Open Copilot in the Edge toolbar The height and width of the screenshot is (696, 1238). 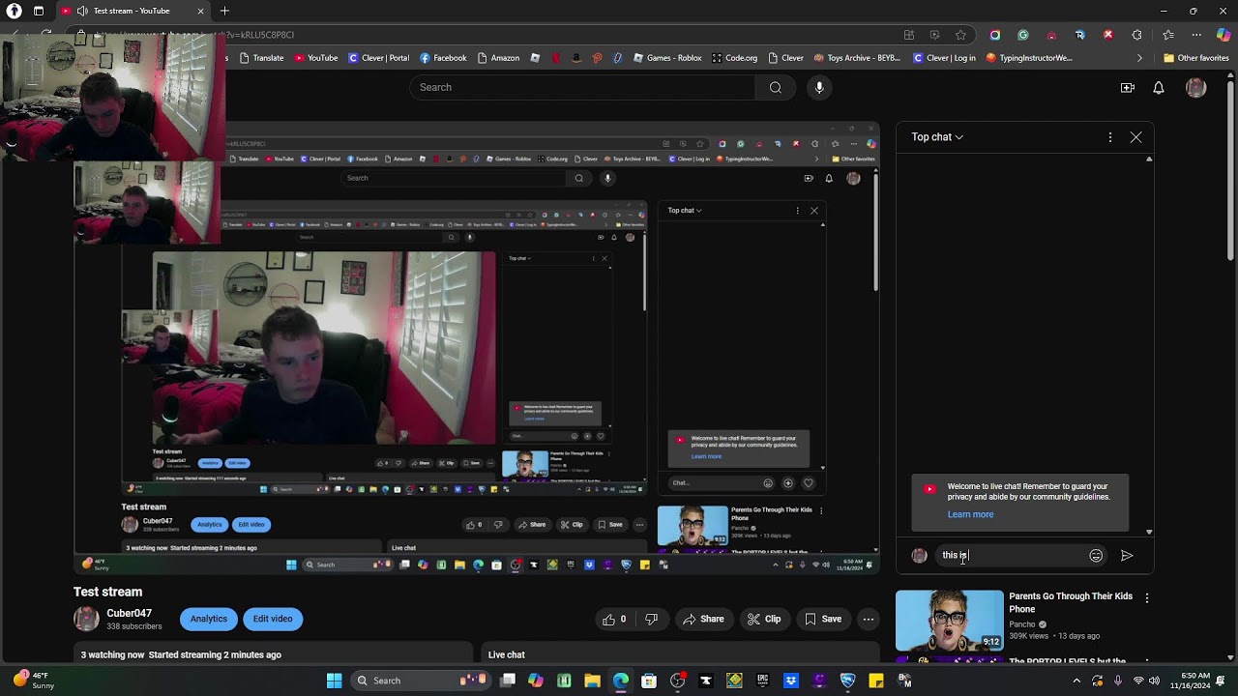[1223, 35]
